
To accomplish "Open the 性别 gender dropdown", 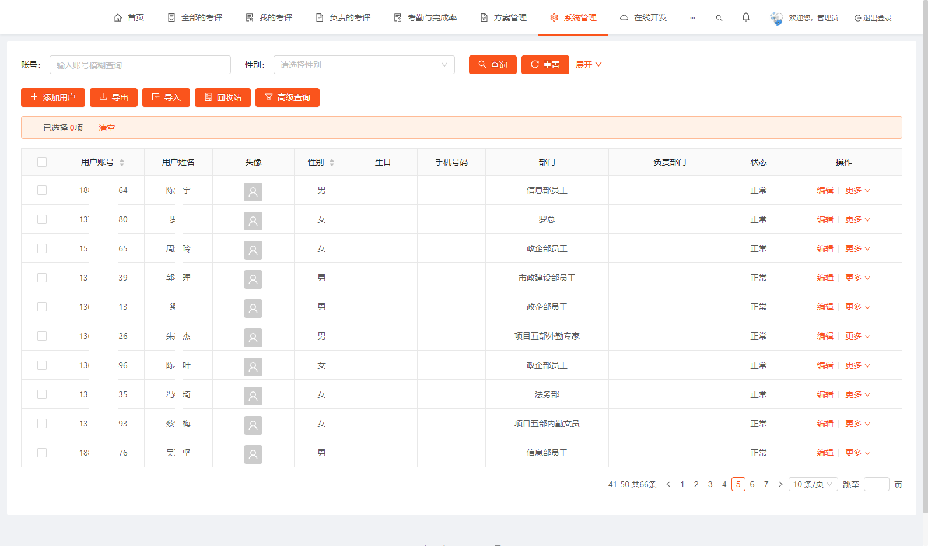I will pyautogui.click(x=363, y=65).
